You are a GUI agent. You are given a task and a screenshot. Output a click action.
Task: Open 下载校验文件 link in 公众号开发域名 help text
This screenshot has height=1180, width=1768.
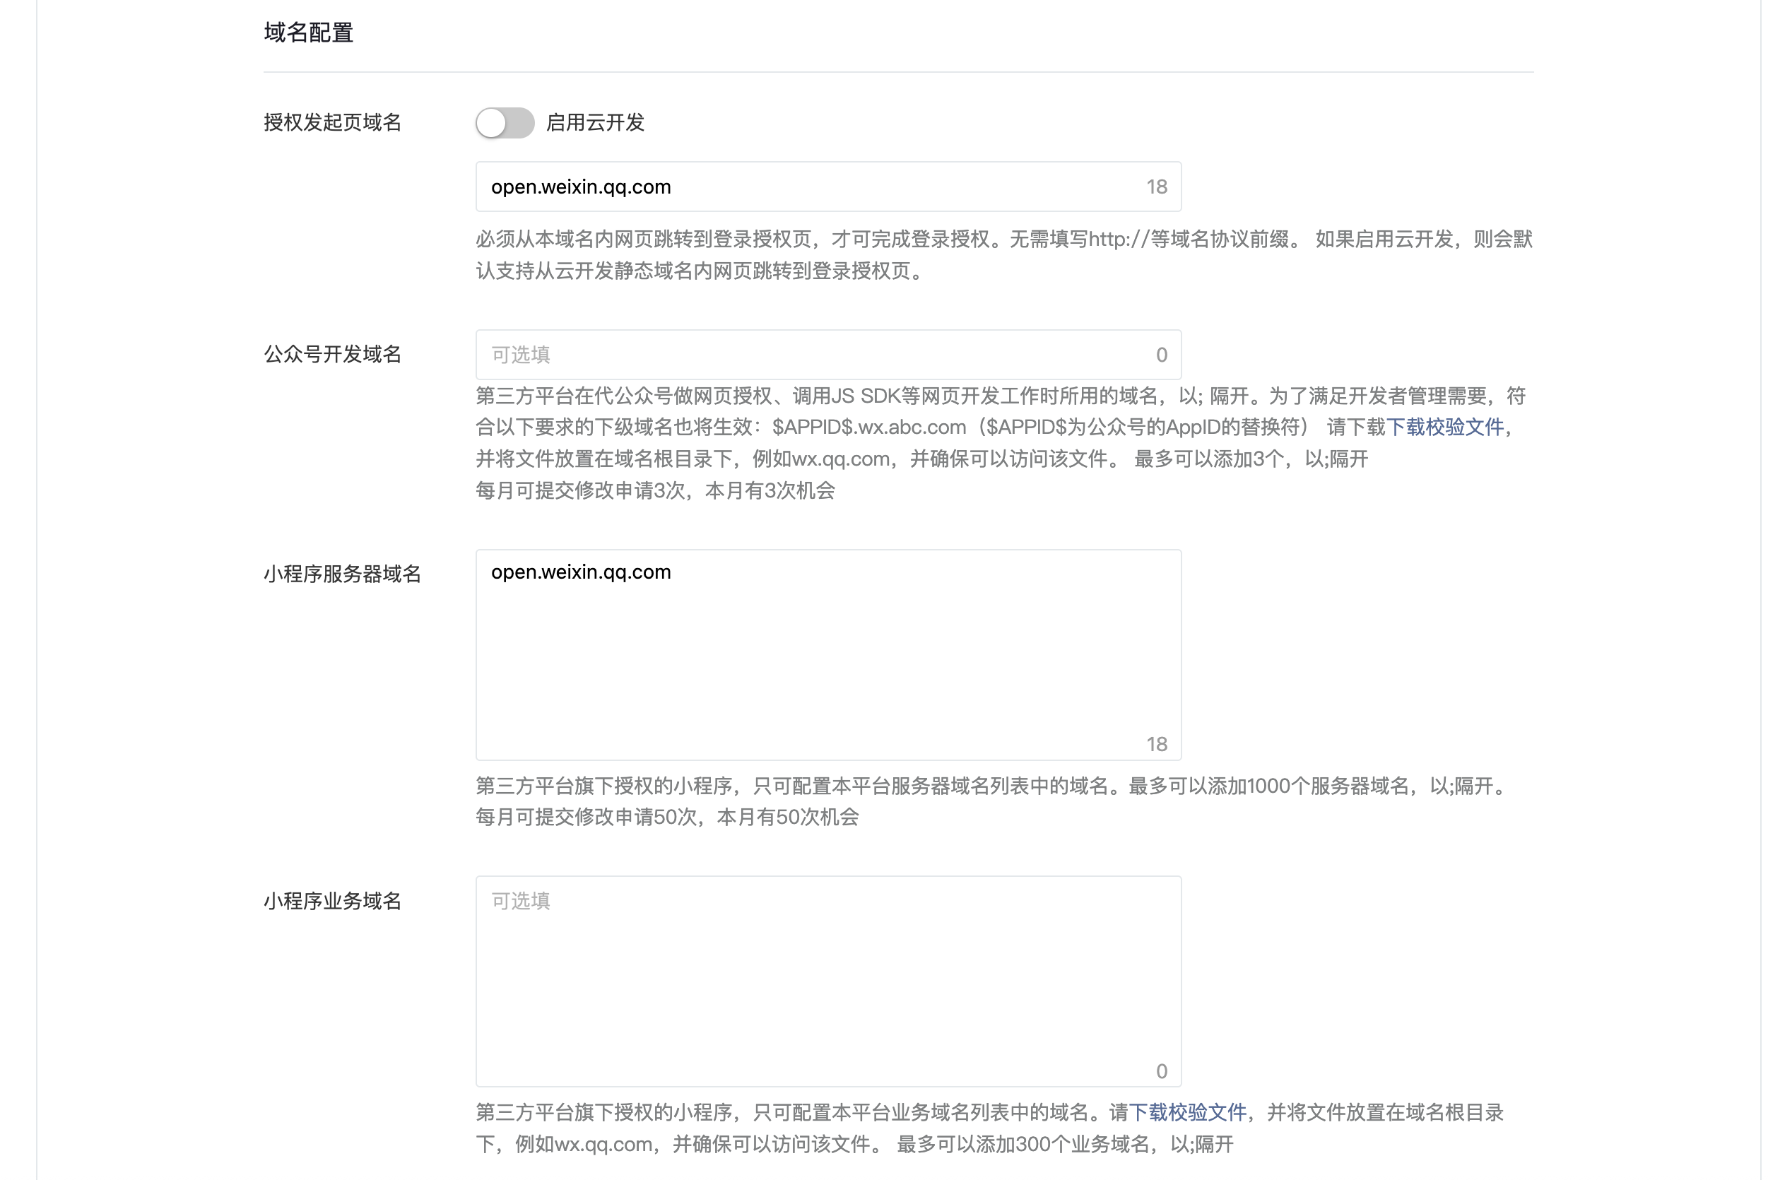[x=1444, y=427]
